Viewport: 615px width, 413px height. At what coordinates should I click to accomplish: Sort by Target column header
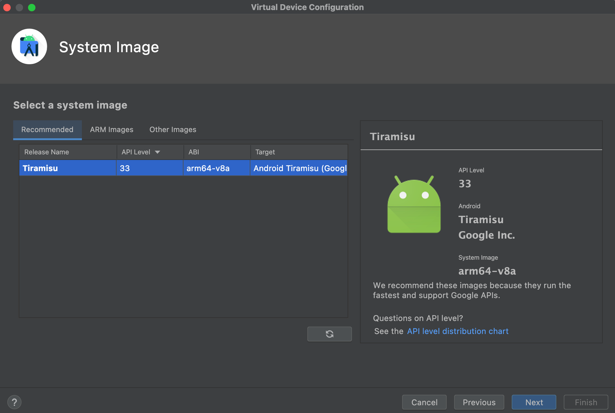[x=265, y=152]
